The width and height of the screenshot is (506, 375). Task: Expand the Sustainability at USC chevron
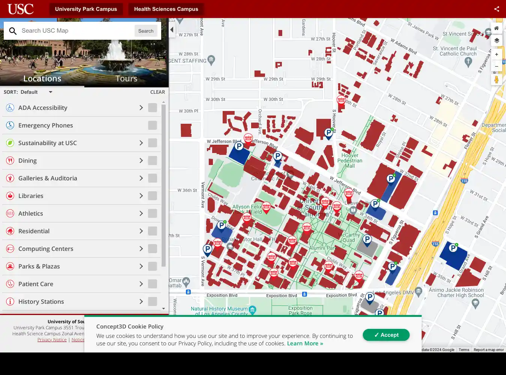(141, 143)
